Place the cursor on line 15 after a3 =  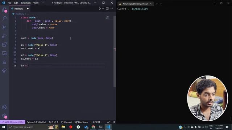pos(28,65)
